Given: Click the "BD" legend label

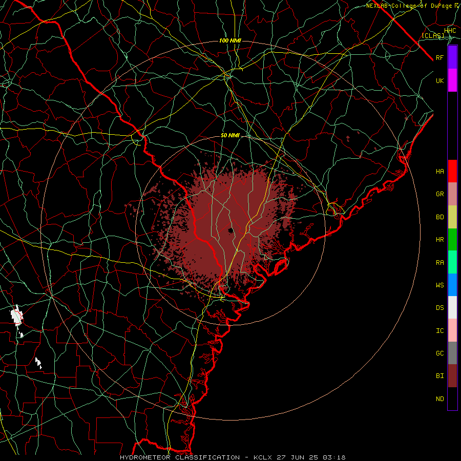Looking at the screenshot, I should [440, 217].
